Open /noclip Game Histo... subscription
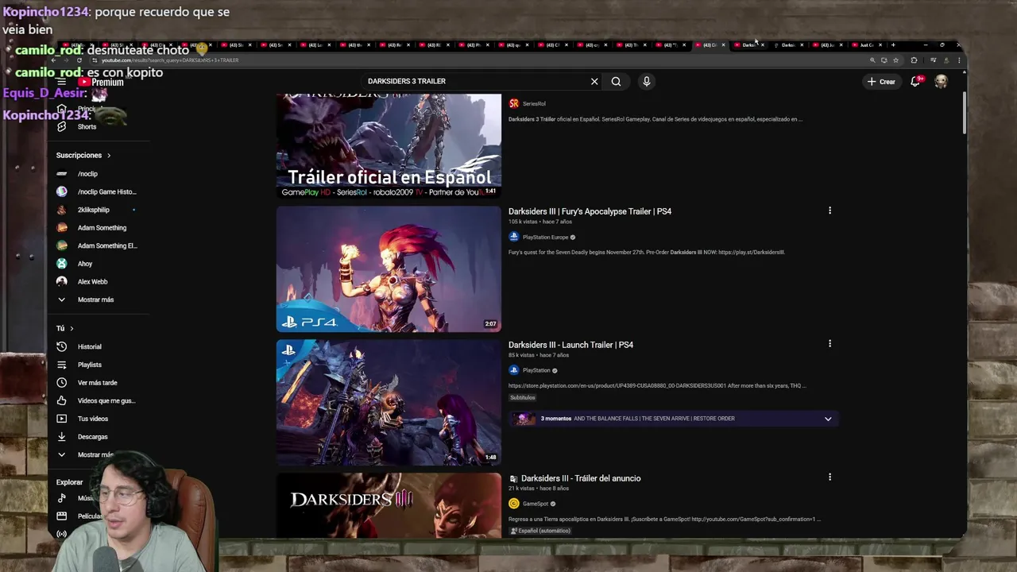 click(x=106, y=191)
